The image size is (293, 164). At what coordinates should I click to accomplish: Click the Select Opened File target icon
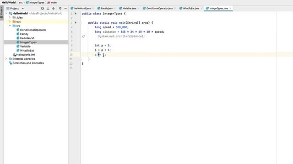pyautogui.click(x=43, y=8)
